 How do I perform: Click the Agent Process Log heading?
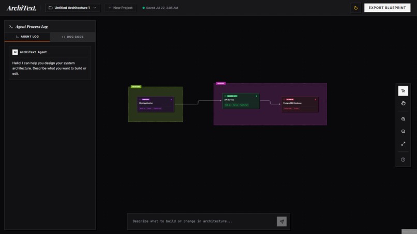coord(32,26)
